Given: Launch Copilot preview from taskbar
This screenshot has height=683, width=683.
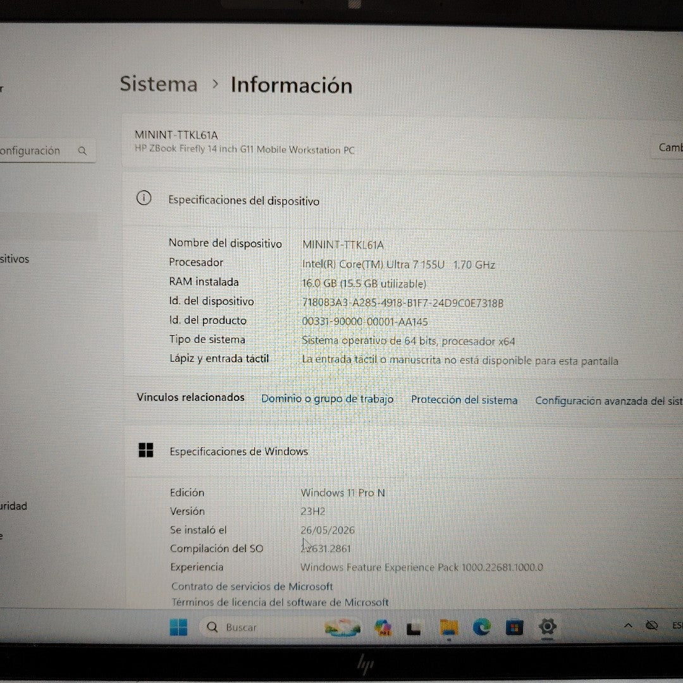Looking at the screenshot, I should 383,628.
